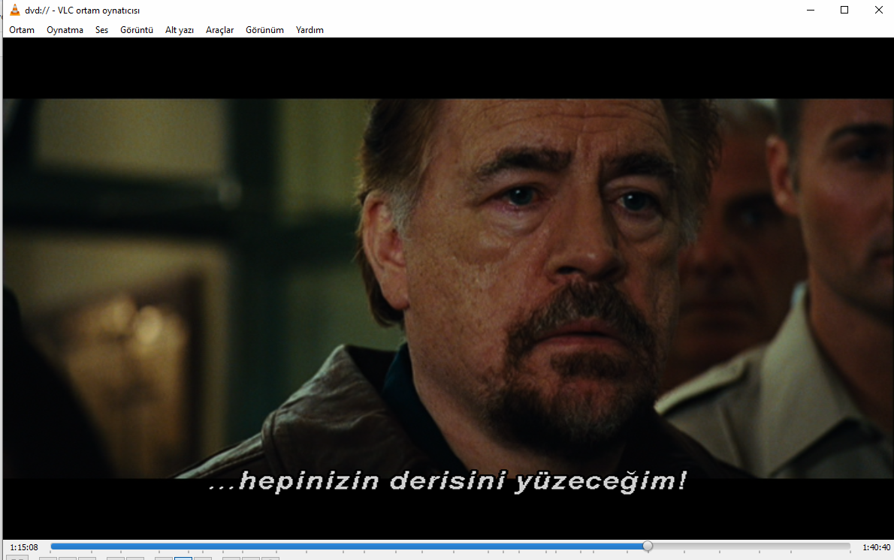Minimize the VLC window
Viewport: 894px width, 560px height.
pyautogui.click(x=810, y=10)
